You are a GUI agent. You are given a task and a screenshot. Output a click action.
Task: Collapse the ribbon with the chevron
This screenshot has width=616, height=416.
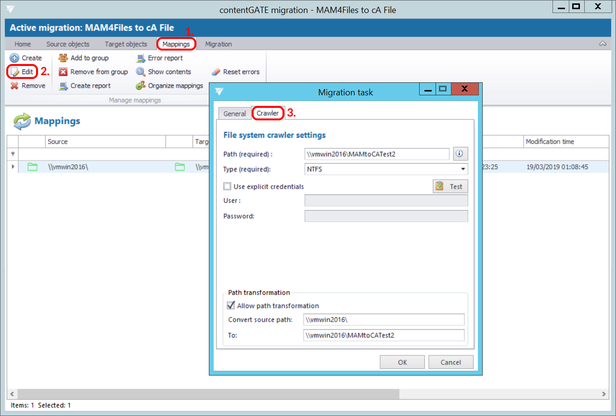(603, 44)
